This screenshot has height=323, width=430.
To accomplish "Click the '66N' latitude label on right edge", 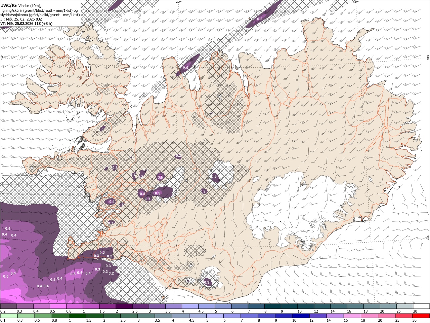I will [x=428, y=58].
